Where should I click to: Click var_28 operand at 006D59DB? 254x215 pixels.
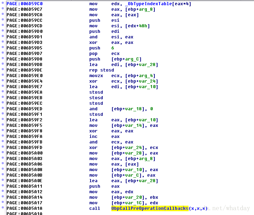click(x=147, y=65)
